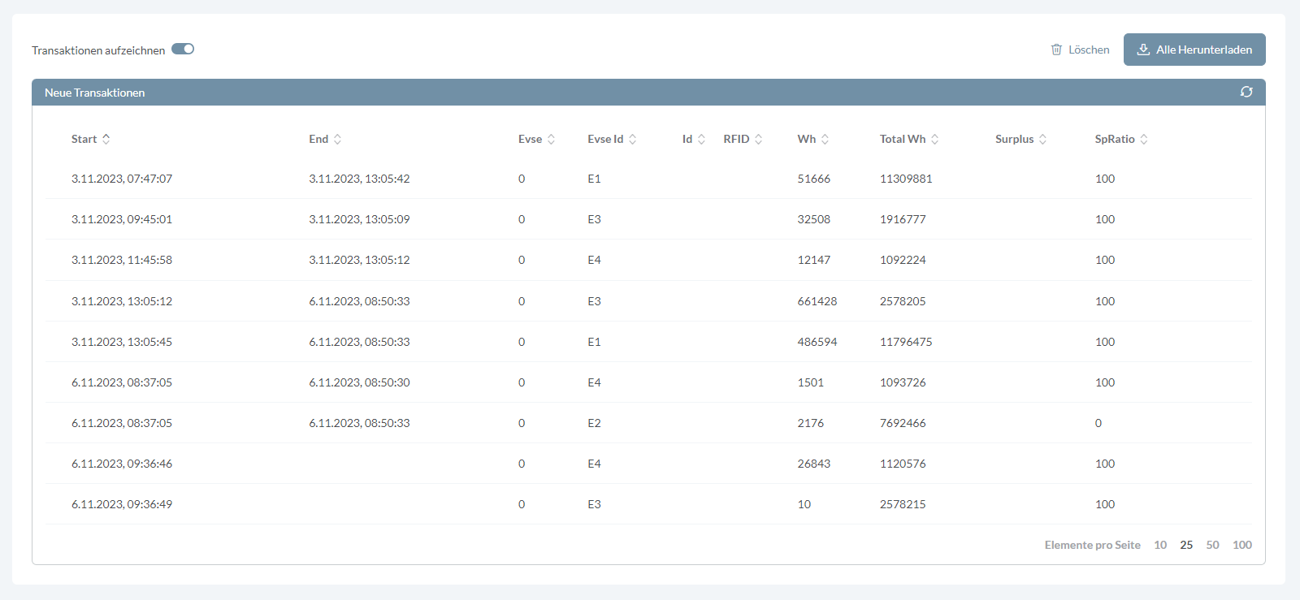Click the sort icon next to Start

[106, 139]
